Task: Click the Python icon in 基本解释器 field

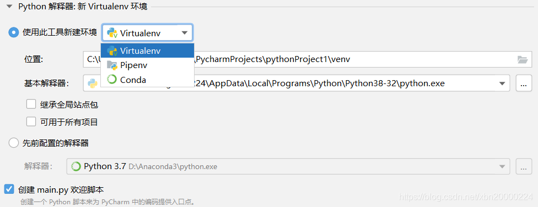Action: tap(92, 83)
